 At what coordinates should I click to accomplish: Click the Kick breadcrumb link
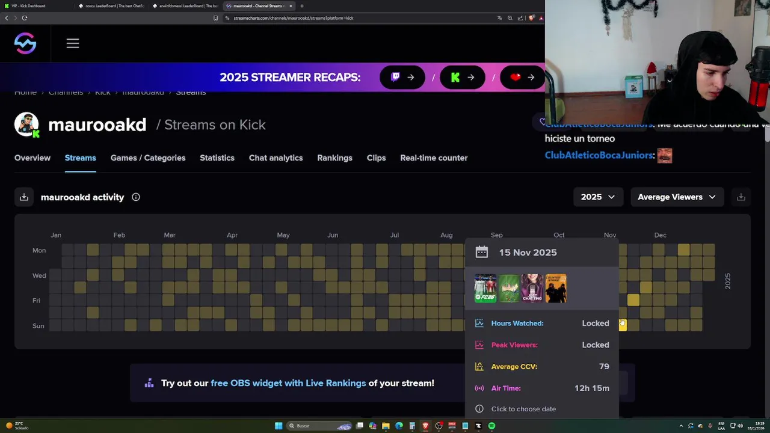tap(103, 92)
